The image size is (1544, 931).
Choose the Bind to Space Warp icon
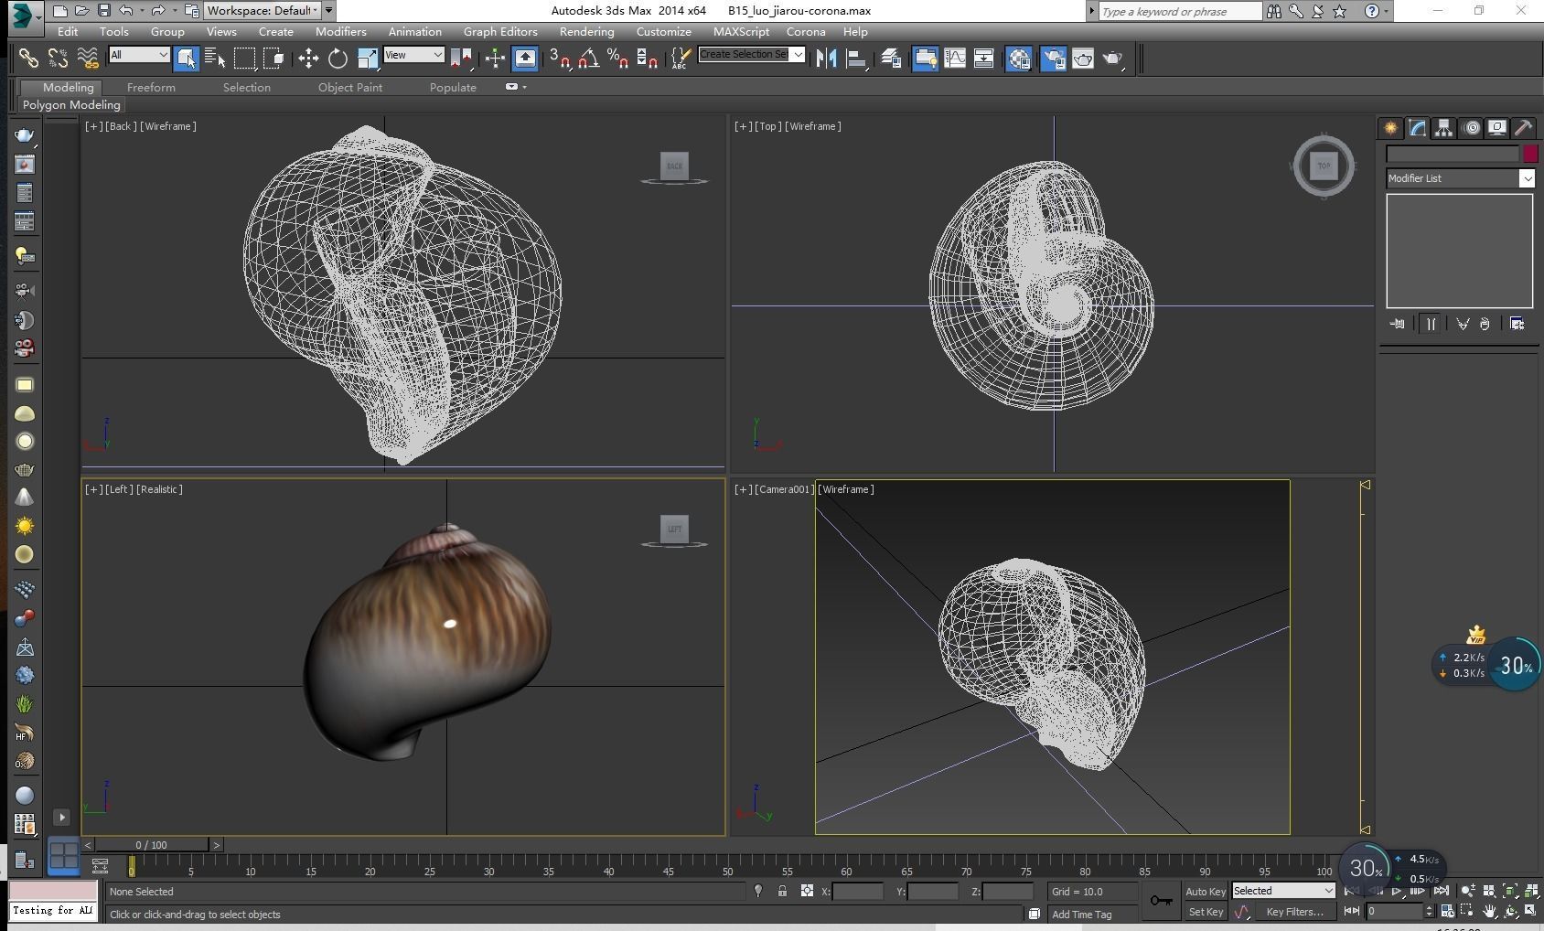point(87,59)
